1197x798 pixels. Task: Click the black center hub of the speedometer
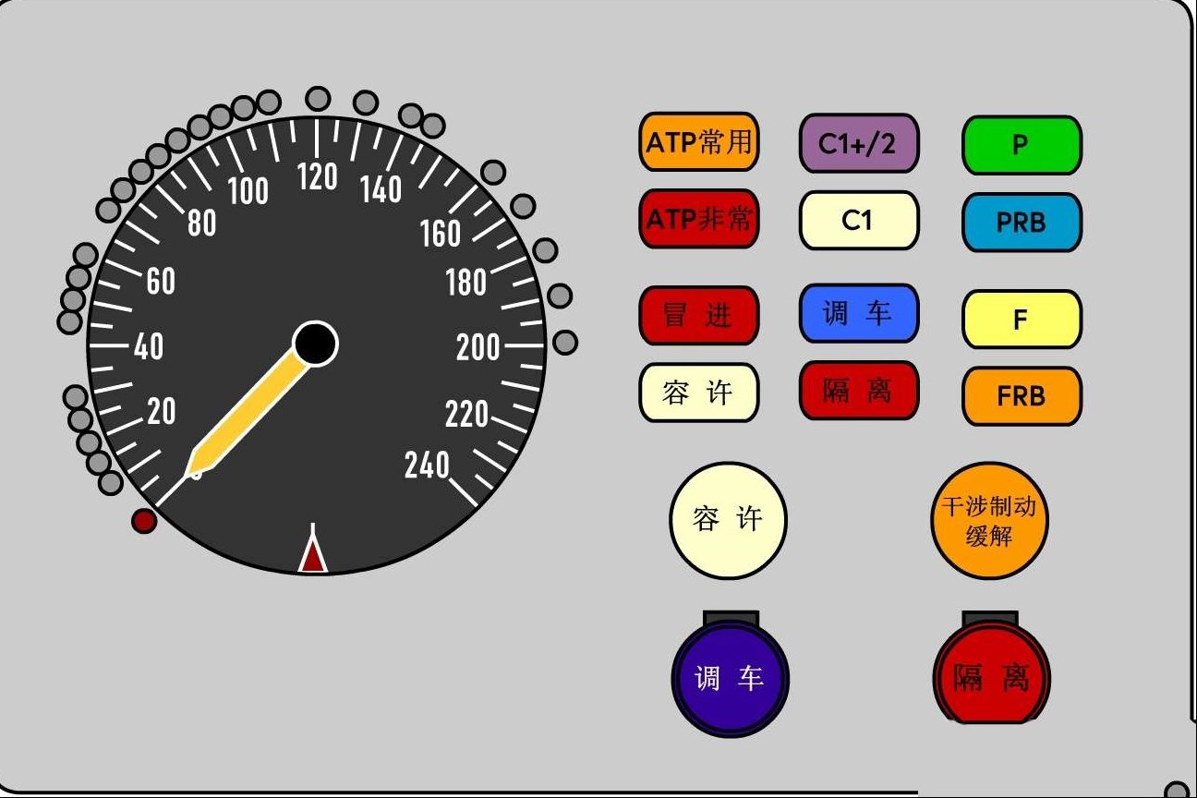pyautogui.click(x=315, y=344)
